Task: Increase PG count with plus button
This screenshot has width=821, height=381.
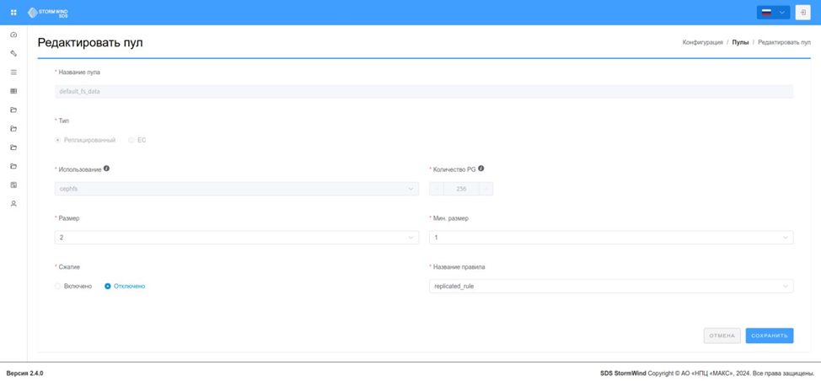Action: [486, 189]
